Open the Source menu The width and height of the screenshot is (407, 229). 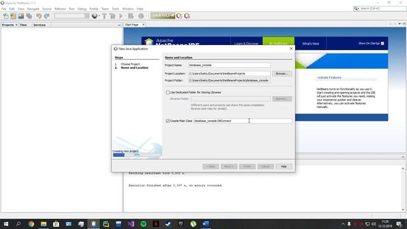(x=46, y=9)
